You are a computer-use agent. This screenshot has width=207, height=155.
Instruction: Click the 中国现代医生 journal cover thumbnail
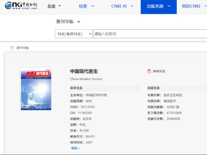(36, 89)
